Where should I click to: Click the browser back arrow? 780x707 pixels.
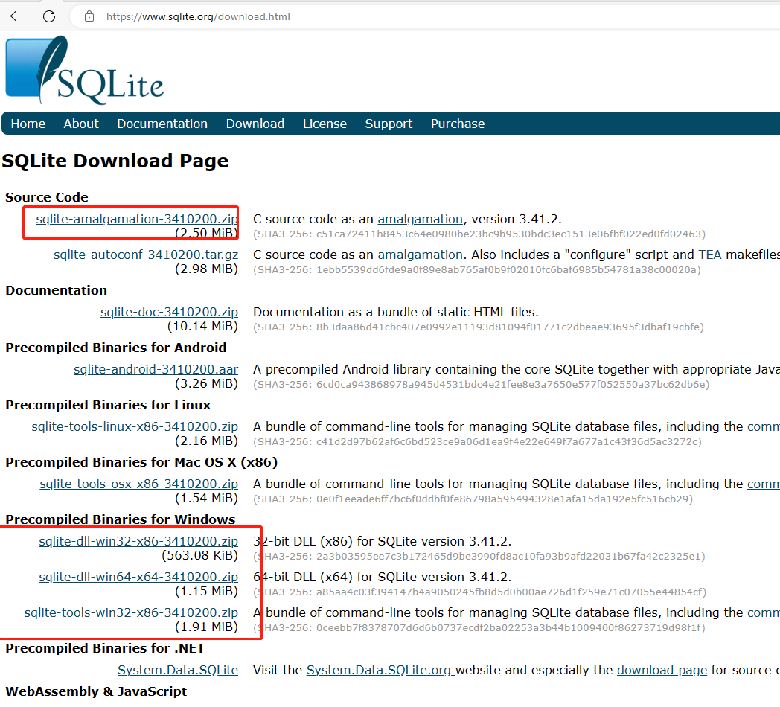[x=16, y=16]
